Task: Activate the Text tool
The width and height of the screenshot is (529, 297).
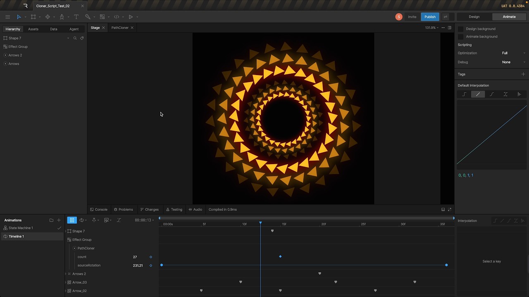Action: tap(76, 17)
